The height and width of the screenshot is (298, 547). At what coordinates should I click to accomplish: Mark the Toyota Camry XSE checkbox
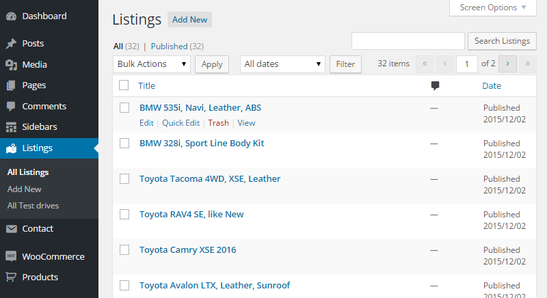124,250
